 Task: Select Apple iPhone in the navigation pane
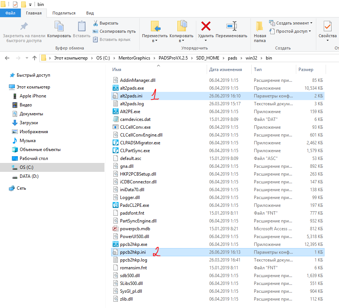point(33,96)
